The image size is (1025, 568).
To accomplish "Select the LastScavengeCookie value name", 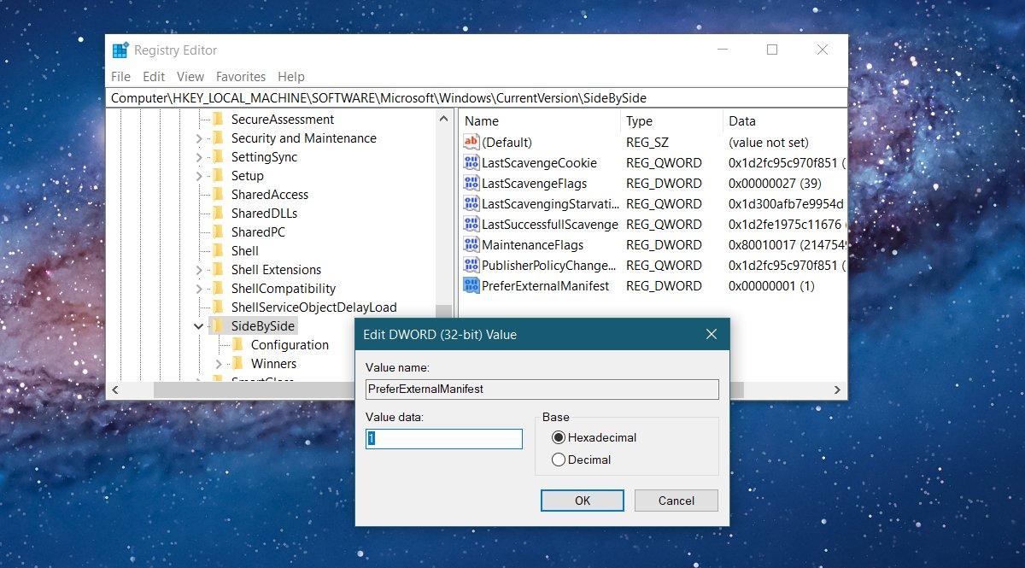I will click(x=540, y=163).
